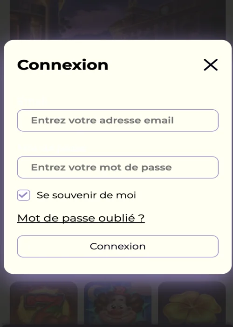Screen dimensions: 233x327
Task: Click the 'Se souvenir de moi' label text
Action: pos(86,195)
